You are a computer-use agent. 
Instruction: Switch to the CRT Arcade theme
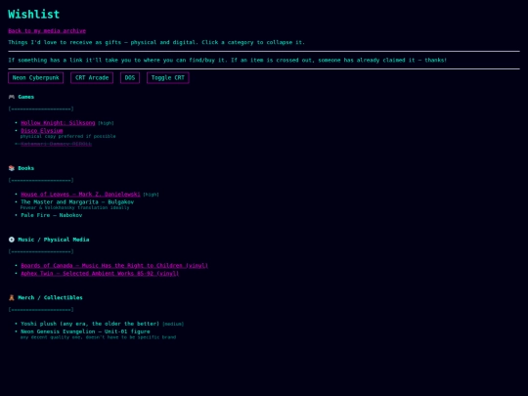(92, 78)
